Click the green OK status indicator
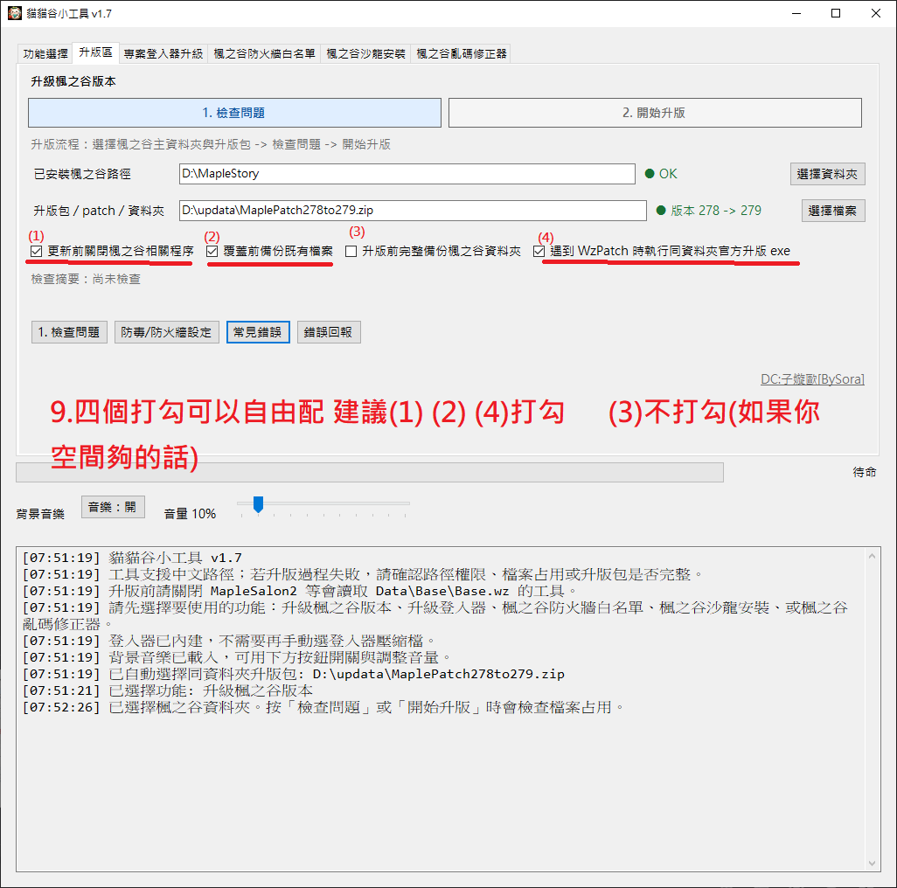Viewport: 897px width, 888px height. coord(661,174)
